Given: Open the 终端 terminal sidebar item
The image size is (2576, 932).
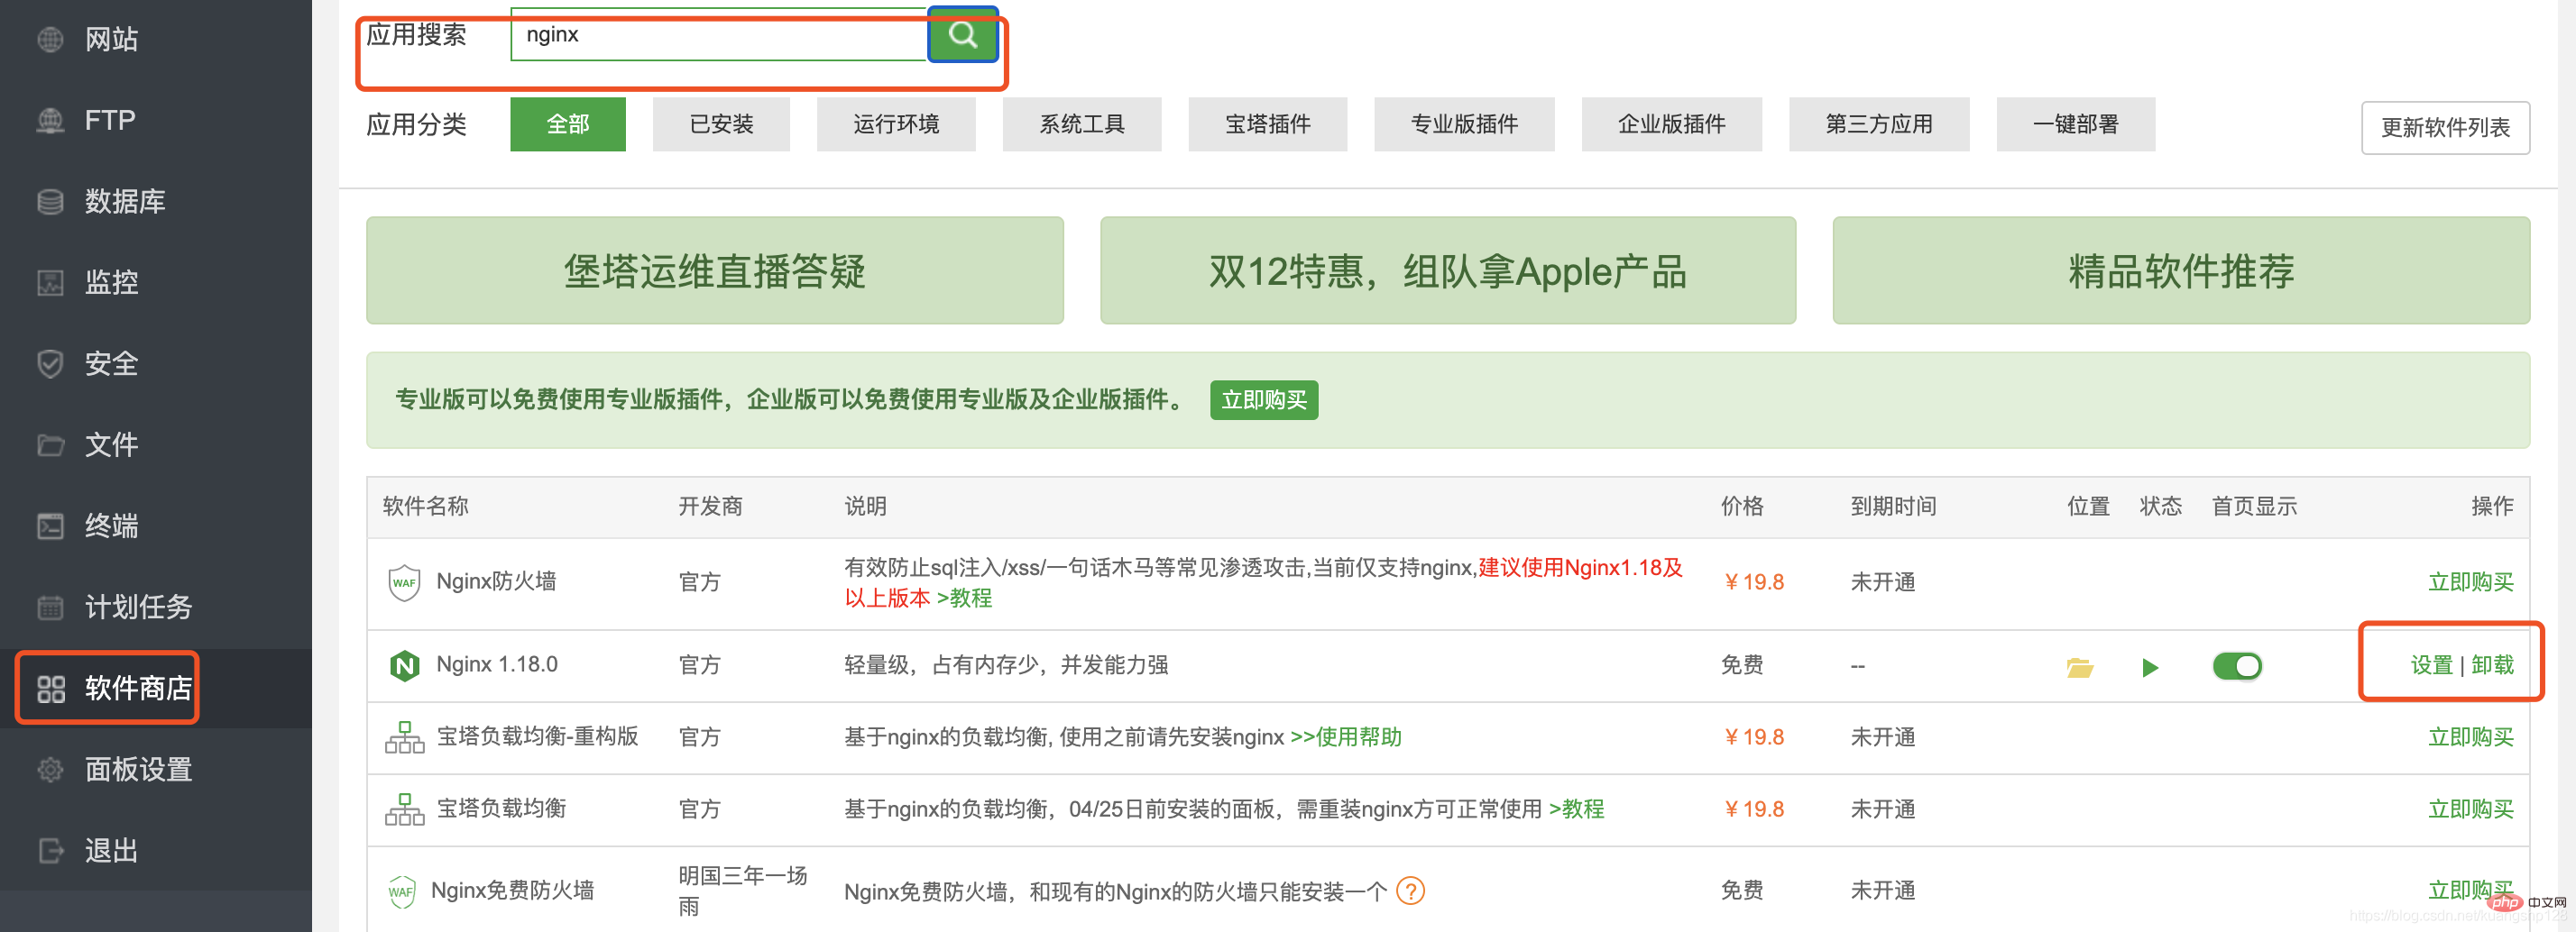Looking at the screenshot, I should 112,525.
